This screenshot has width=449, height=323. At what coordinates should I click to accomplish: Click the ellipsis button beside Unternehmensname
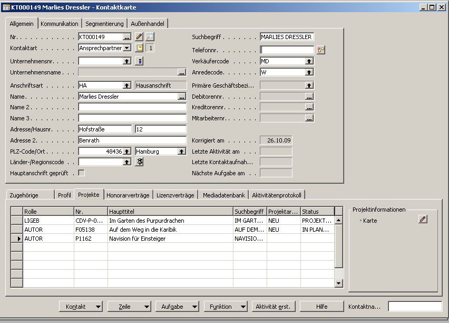point(182,72)
